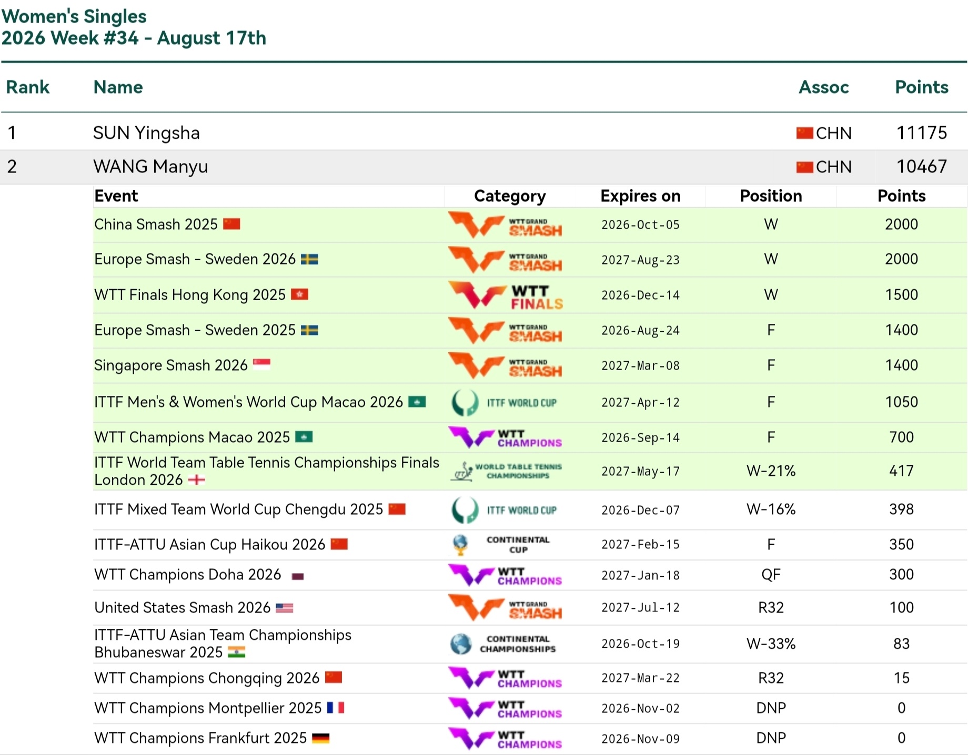The image size is (968, 755).
Task: Click the Position column header
Action: tap(771, 196)
